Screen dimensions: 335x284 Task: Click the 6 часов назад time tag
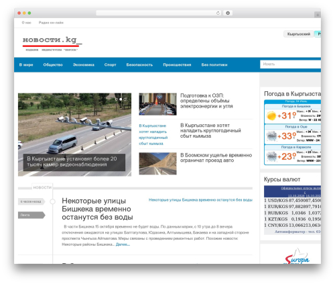point(31,201)
